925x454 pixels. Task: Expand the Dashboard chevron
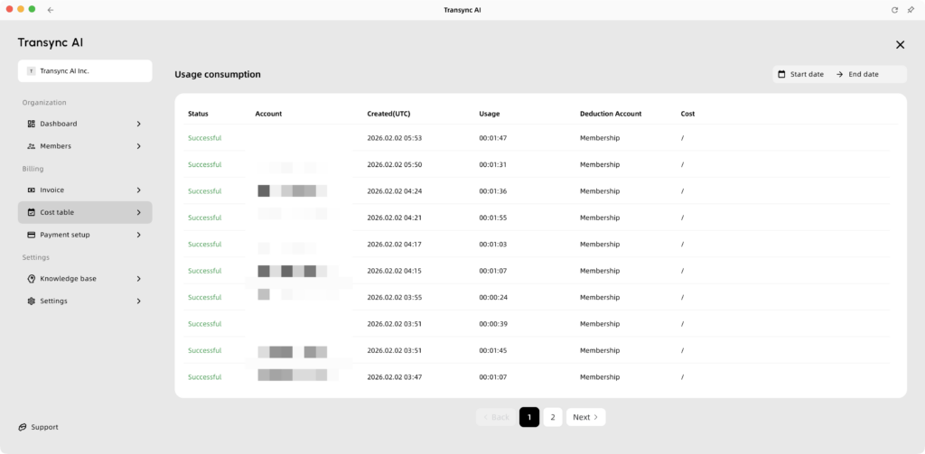pyautogui.click(x=138, y=124)
